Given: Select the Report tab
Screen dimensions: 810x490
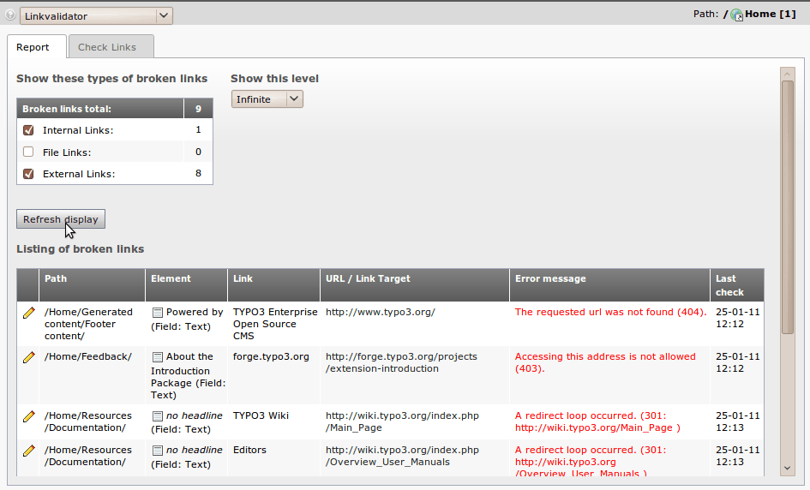Looking at the screenshot, I should point(33,47).
